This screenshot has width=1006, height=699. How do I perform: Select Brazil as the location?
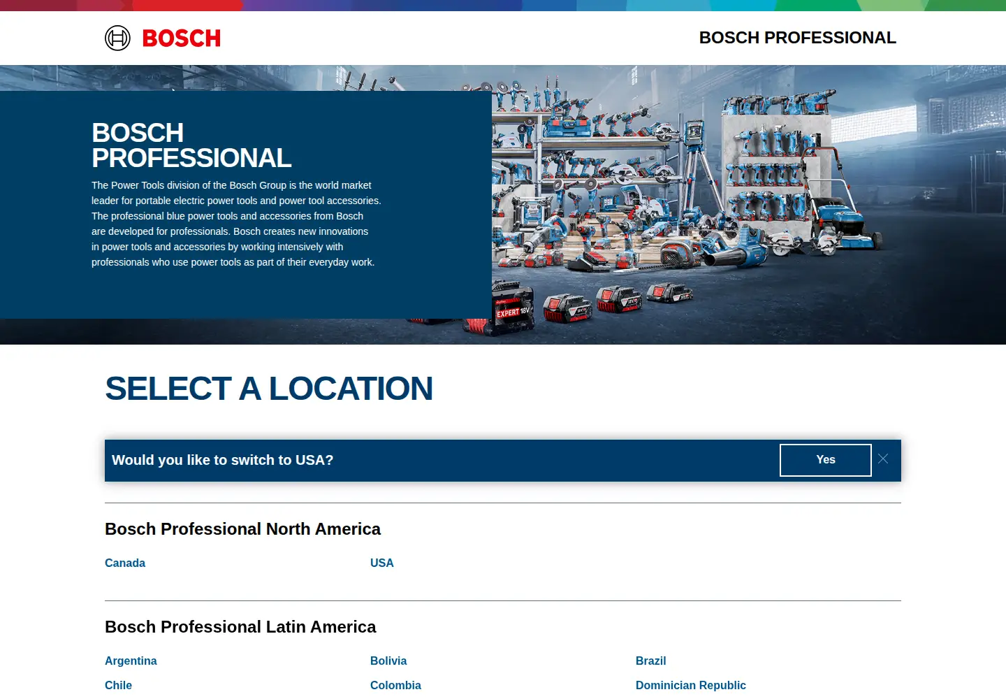pos(651,661)
